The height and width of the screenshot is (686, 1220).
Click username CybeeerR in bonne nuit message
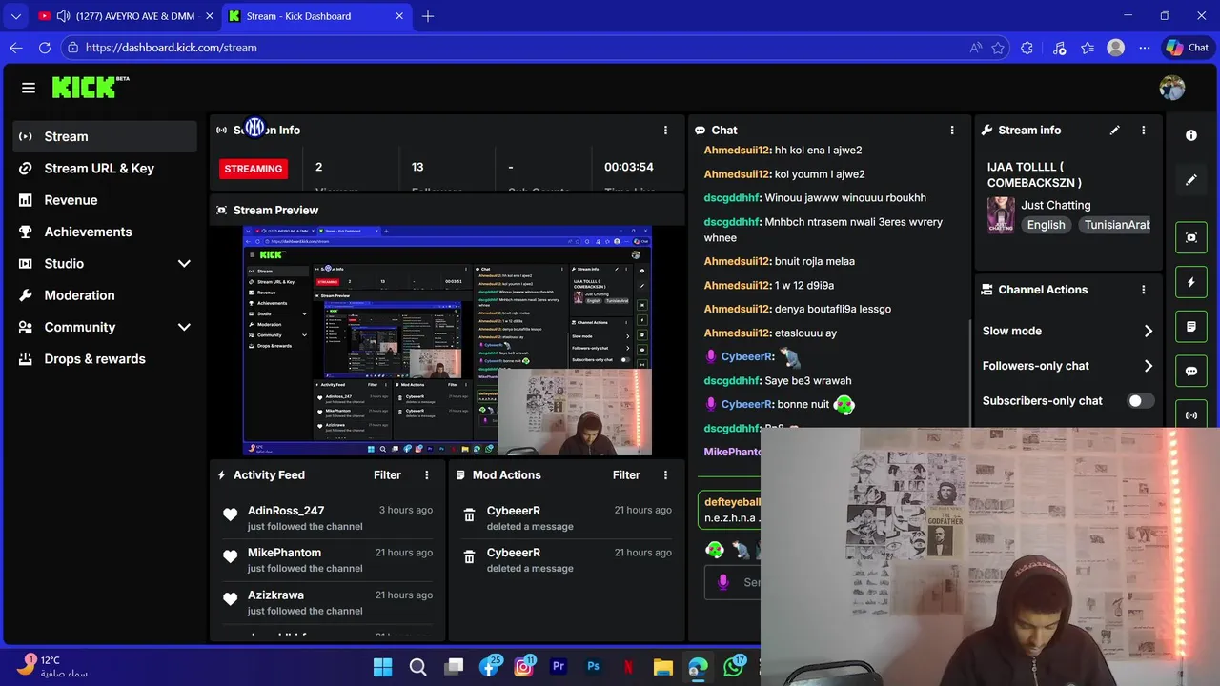[x=747, y=405]
